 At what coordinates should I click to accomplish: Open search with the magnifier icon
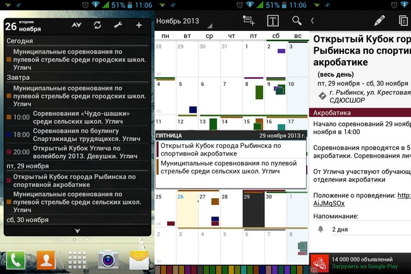pos(297,21)
